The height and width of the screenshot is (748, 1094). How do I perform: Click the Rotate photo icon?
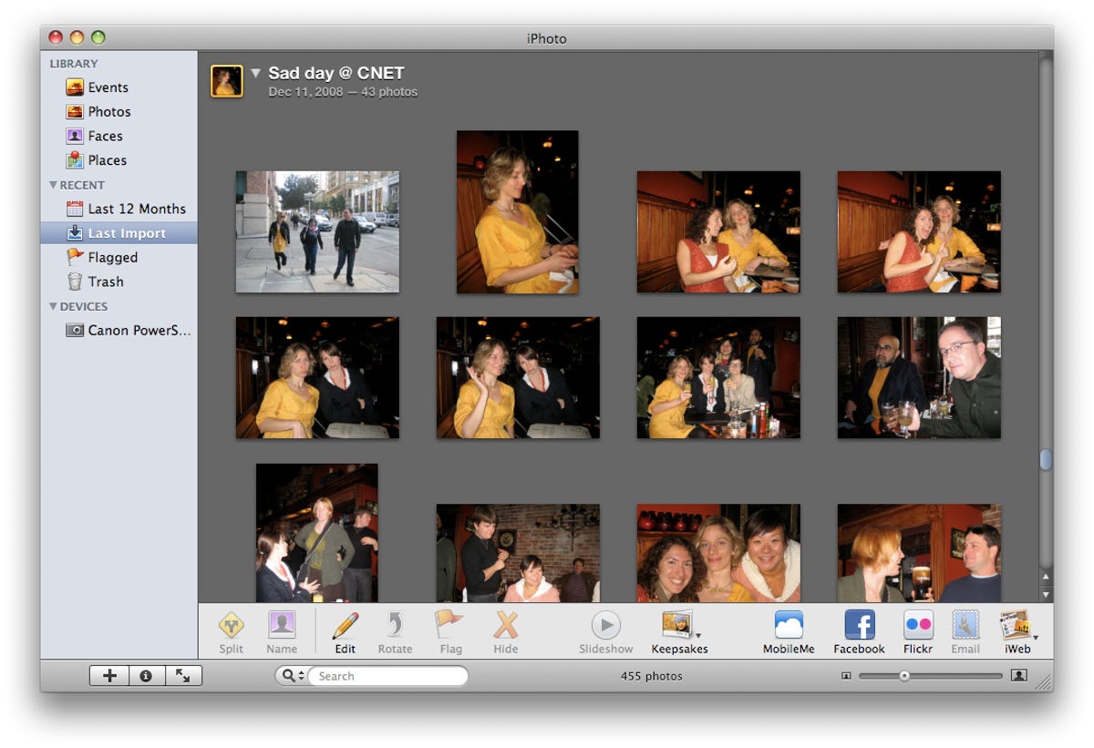pos(395,626)
